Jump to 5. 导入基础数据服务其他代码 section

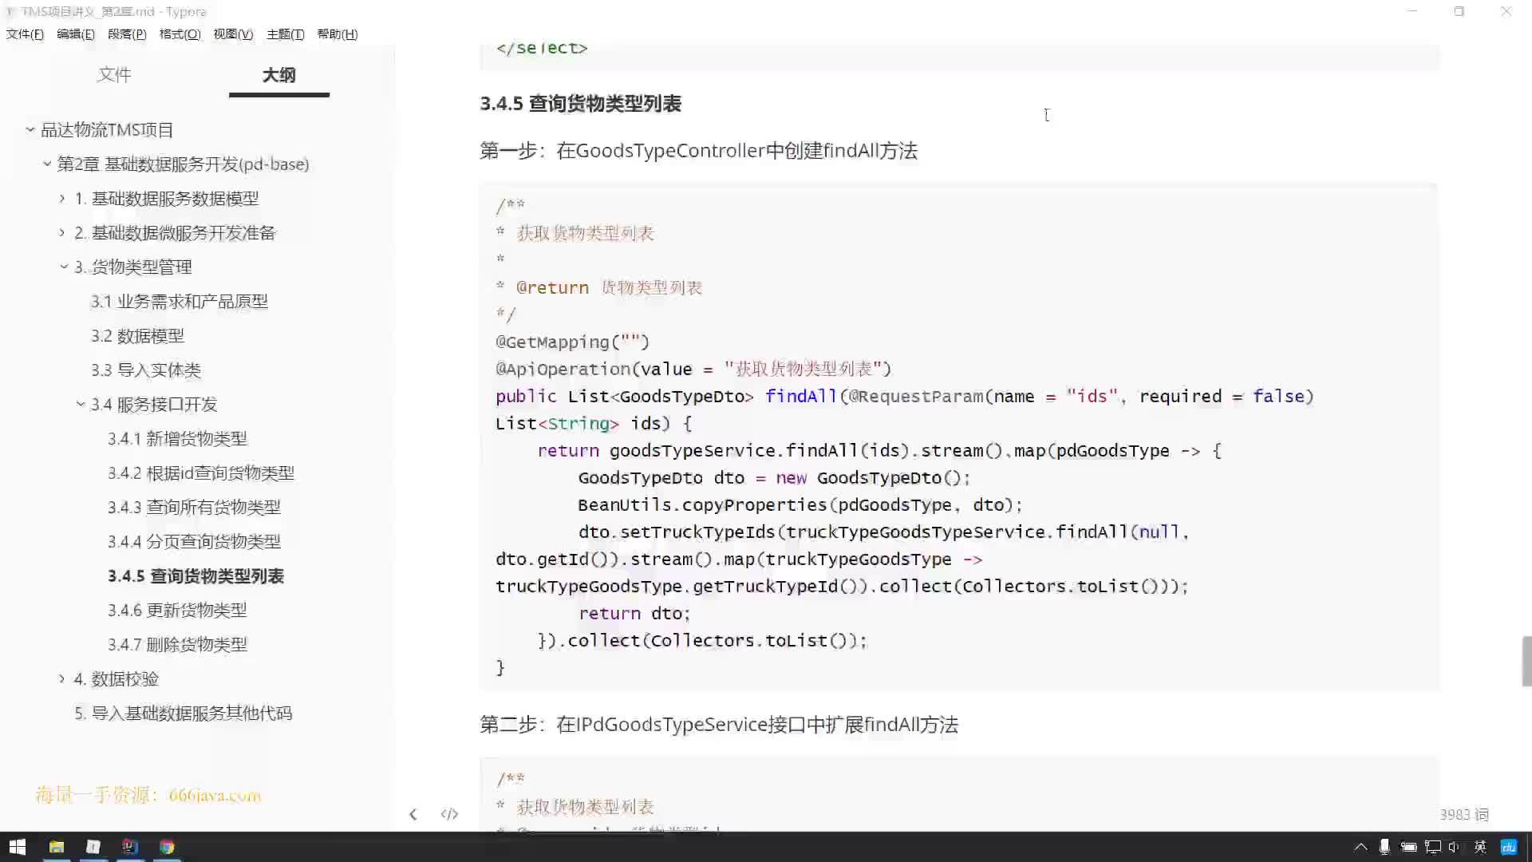pyautogui.click(x=184, y=713)
